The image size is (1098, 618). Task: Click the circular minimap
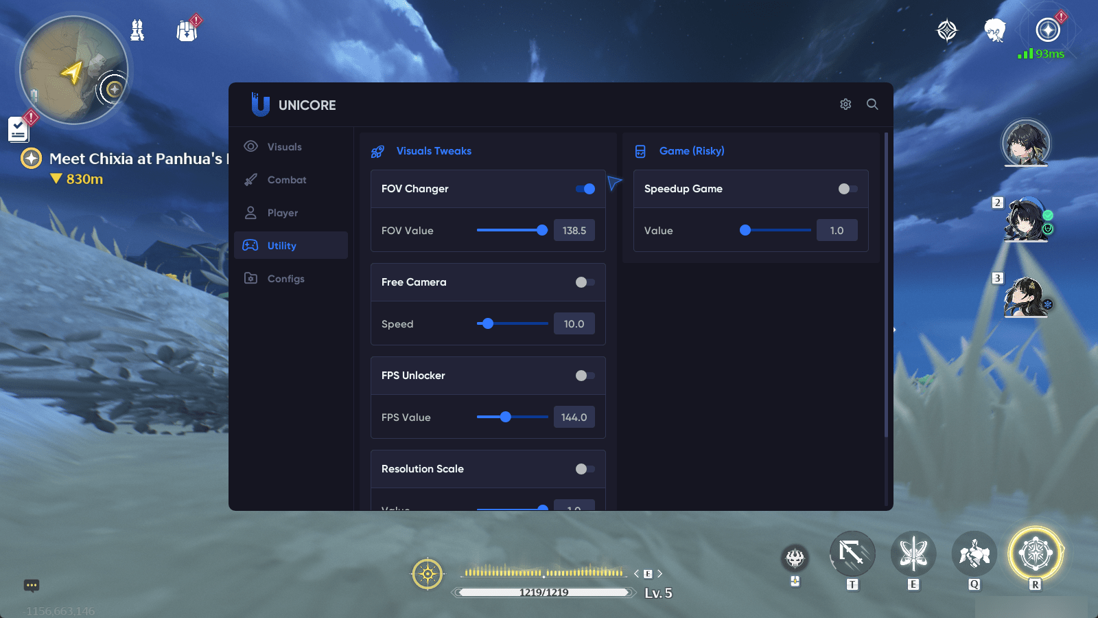point(73,71)
